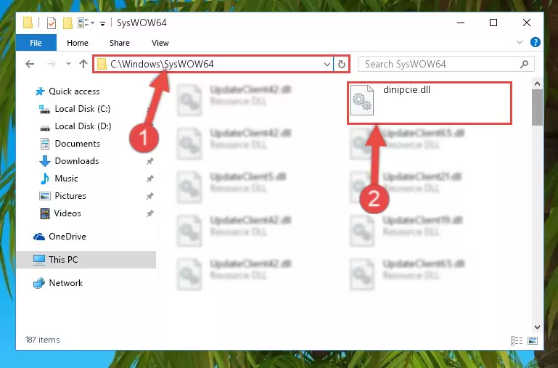Click the address bar path C:\Windows\SysWOW64
The image size is (558, 368).
click(162, 64)
